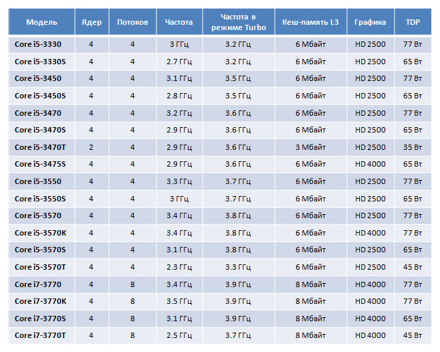The image size is (440, 352).
Task: Click the Core i5-3470T row label
Action: (40, 147)
